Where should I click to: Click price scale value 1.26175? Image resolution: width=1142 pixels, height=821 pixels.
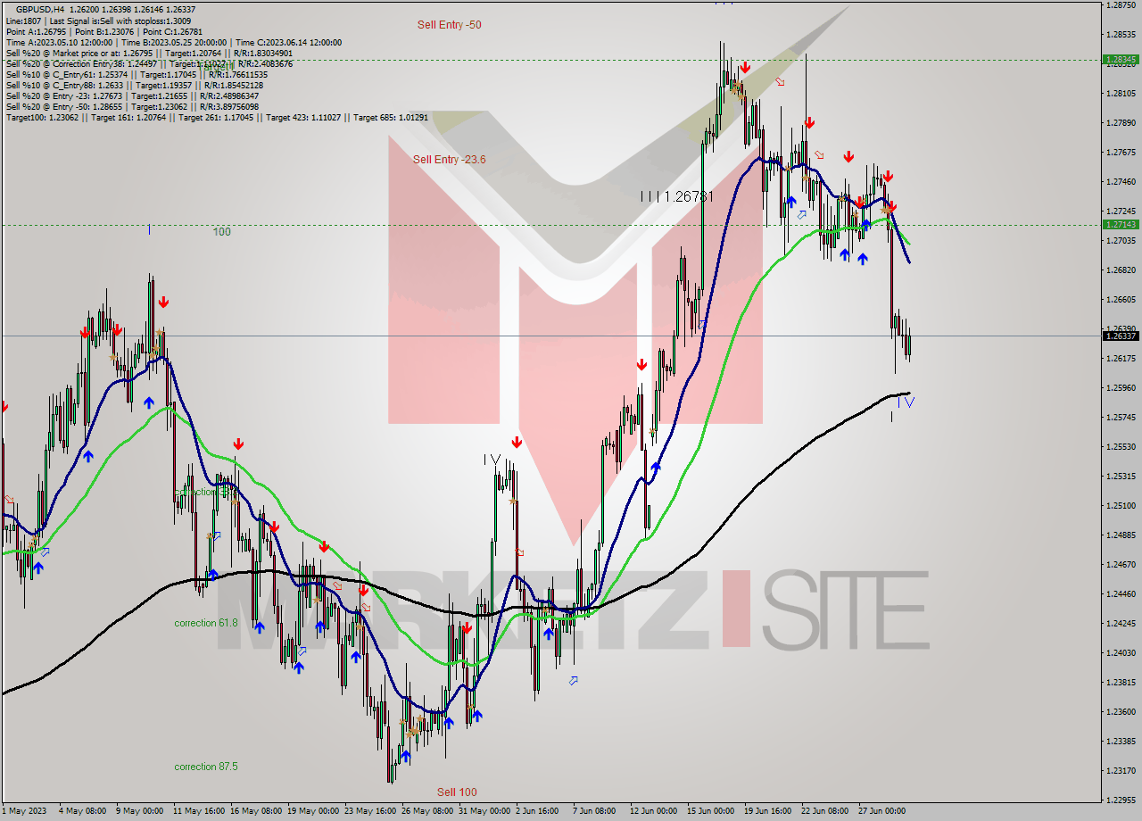point(1121,359)
